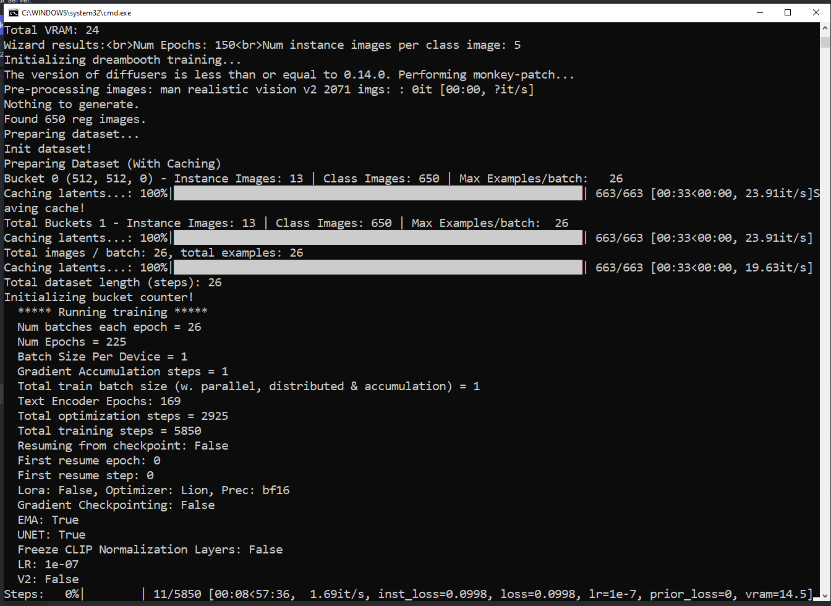Viewport: 831px width, 606px height.
Task: Click the 'Lora: False, Optimizer: Lion' line
Action: point(153,490)
